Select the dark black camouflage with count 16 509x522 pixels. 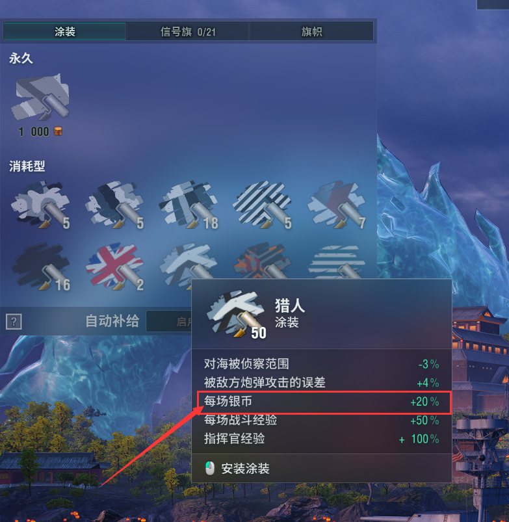coord(40,267)
